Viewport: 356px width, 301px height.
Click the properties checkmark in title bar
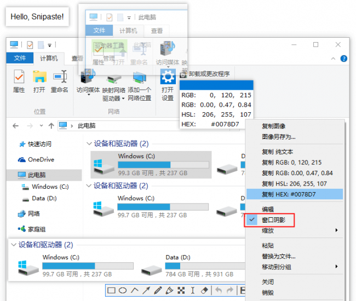click(30, 45)
